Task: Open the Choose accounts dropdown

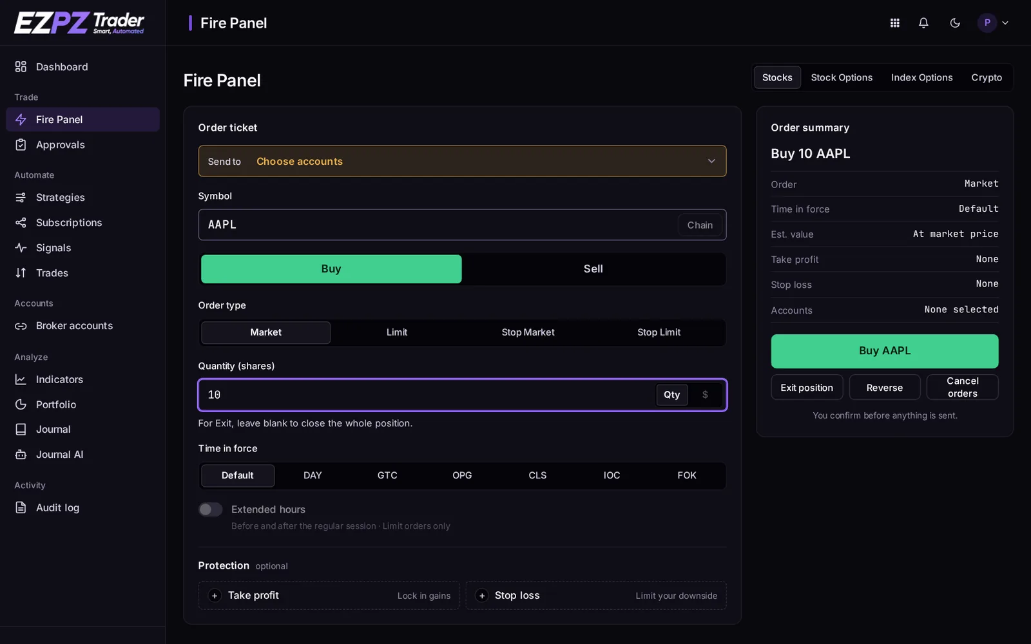Action: (x=462, y=161)
